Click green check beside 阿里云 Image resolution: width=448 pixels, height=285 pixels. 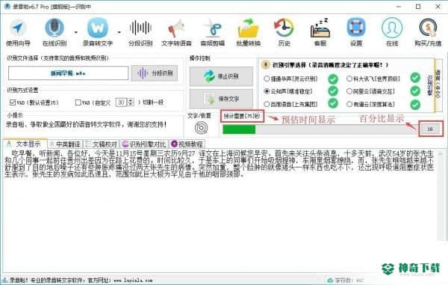pos(415,91)
